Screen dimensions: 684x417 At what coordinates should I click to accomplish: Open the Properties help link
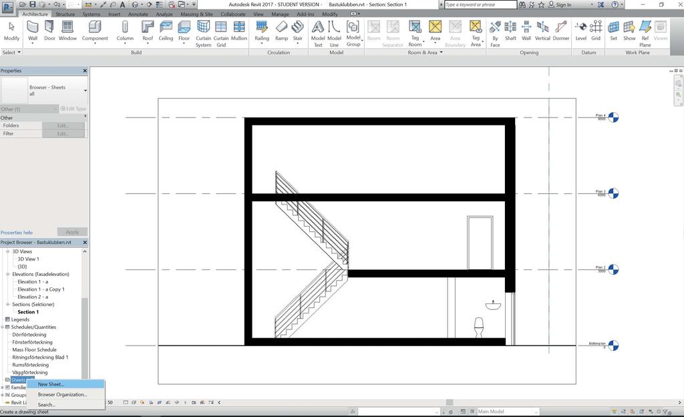(17, 233)
